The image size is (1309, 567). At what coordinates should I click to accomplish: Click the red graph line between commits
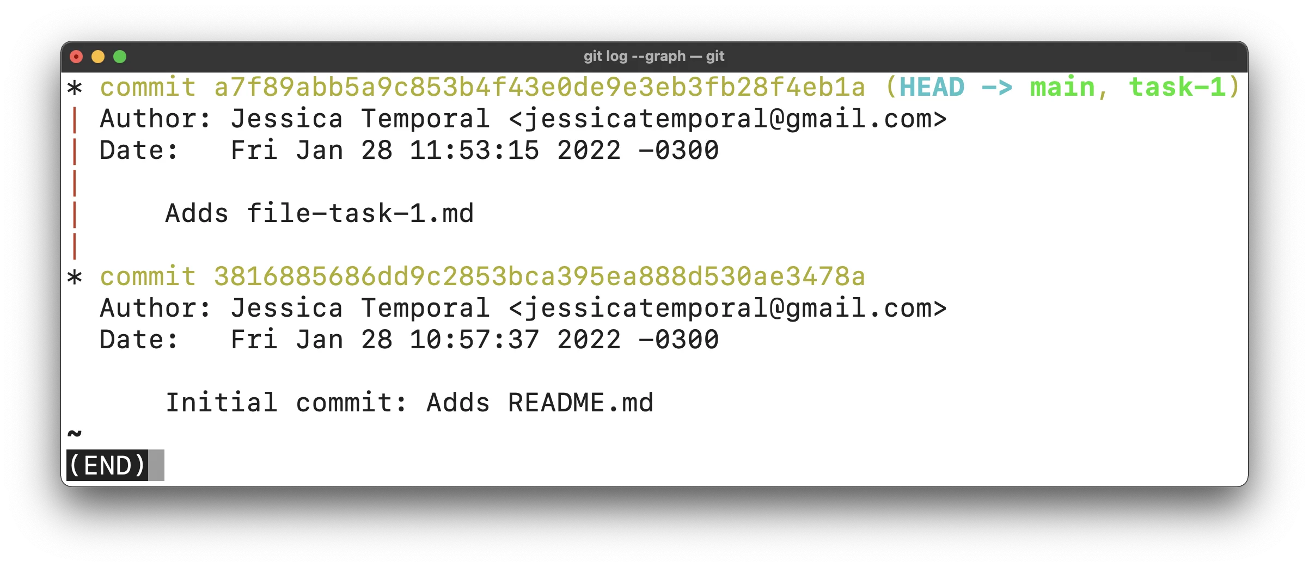75,183
